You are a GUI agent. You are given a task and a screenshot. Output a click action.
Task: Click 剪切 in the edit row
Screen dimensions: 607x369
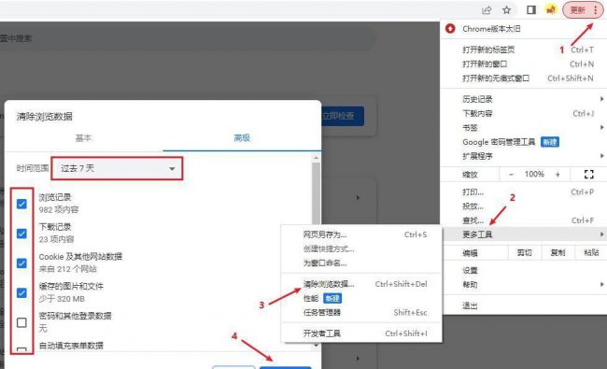pyautogui.click(x=525, y=253)
